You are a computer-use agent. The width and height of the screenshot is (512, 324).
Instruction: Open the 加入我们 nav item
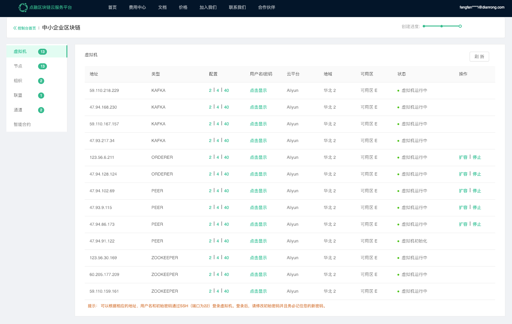(x=208, y=7)
